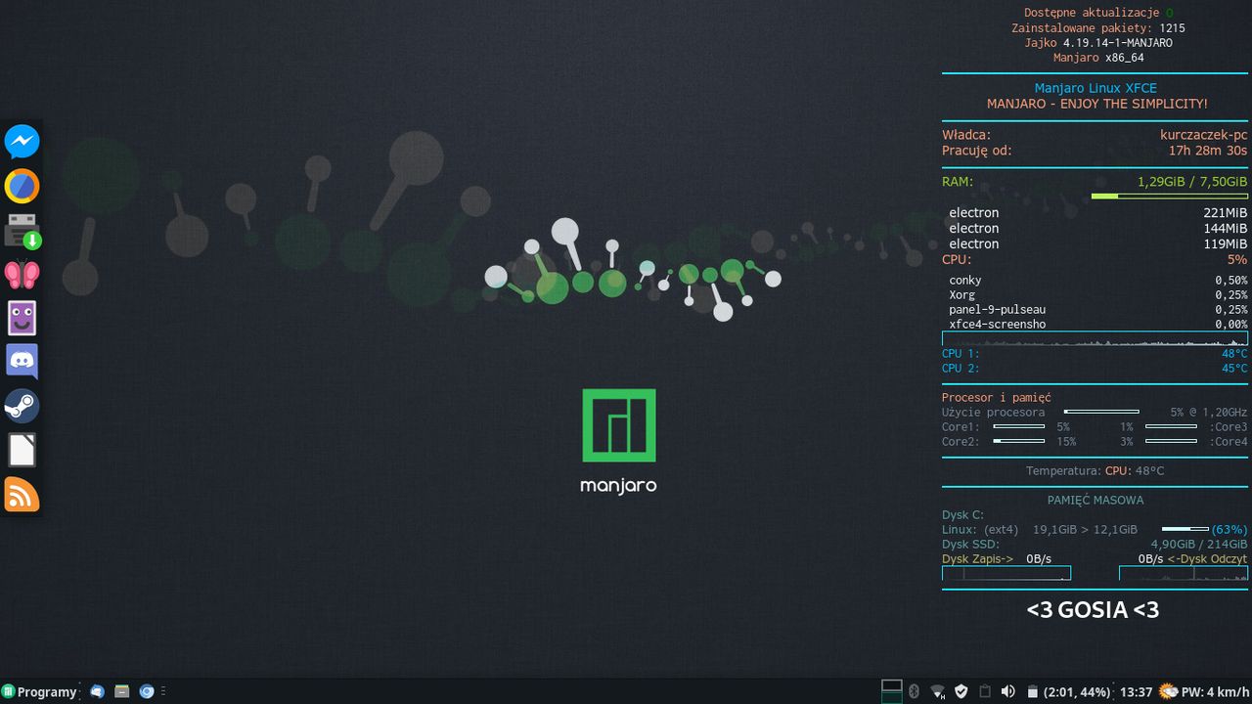Click the kernel version 4.19.14-1-MANJARO
Viewport: 1252px width, 704px height.
coord(1117,43)
